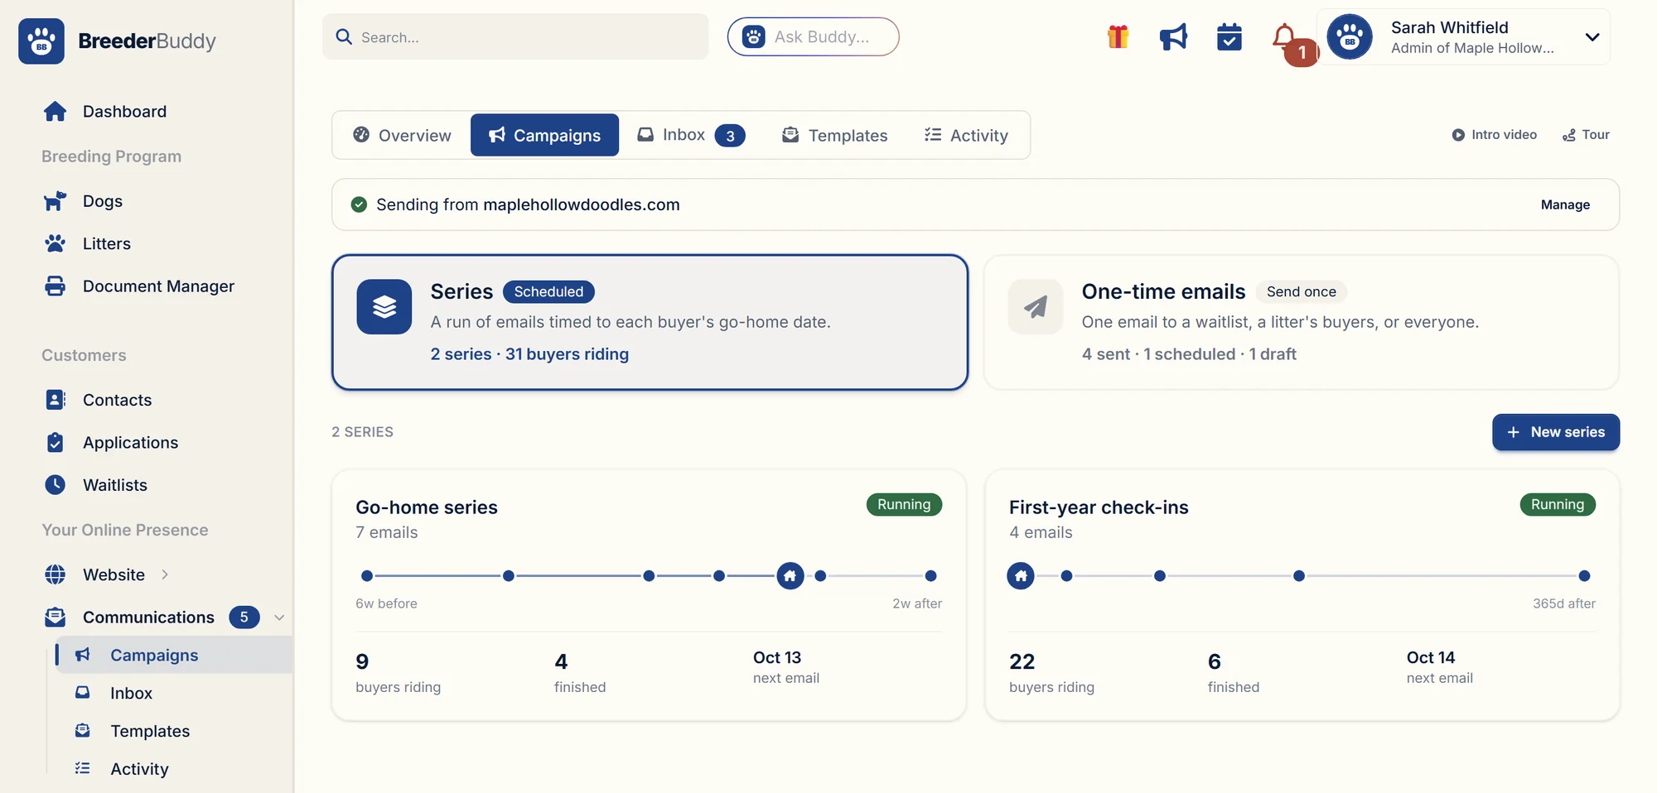This screenshot has height=793, width=1657.
Task: Click the New series button
Action: (x=1556, y=432)
